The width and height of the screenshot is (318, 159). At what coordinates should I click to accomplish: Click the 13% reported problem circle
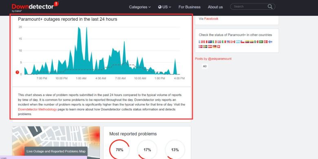pyautogui.click(x=175, y=150)
